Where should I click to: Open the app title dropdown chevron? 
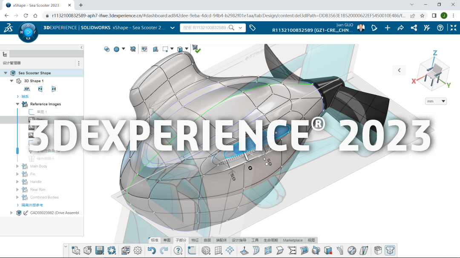pyautogui.click(x=172, y=28)
